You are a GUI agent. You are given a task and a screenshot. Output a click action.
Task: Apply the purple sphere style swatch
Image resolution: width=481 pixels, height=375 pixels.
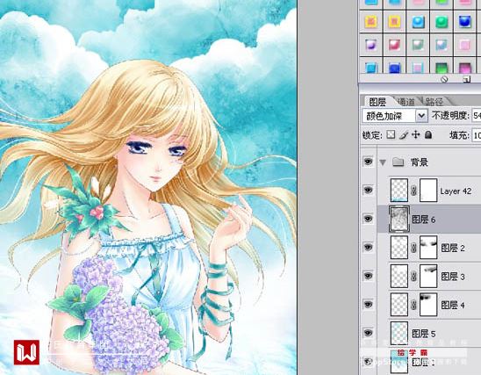[x=371, y=45]
